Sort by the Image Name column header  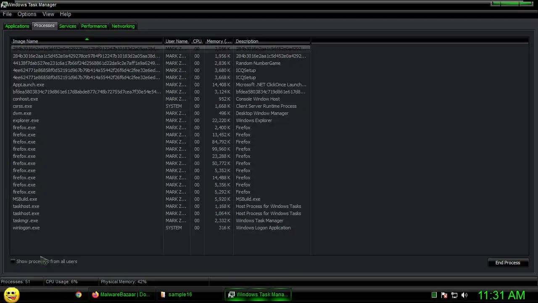point(87,41)
